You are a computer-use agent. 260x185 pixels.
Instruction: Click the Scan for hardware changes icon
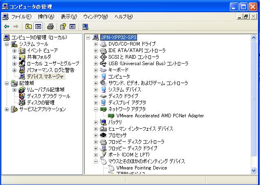pos(85,26)
